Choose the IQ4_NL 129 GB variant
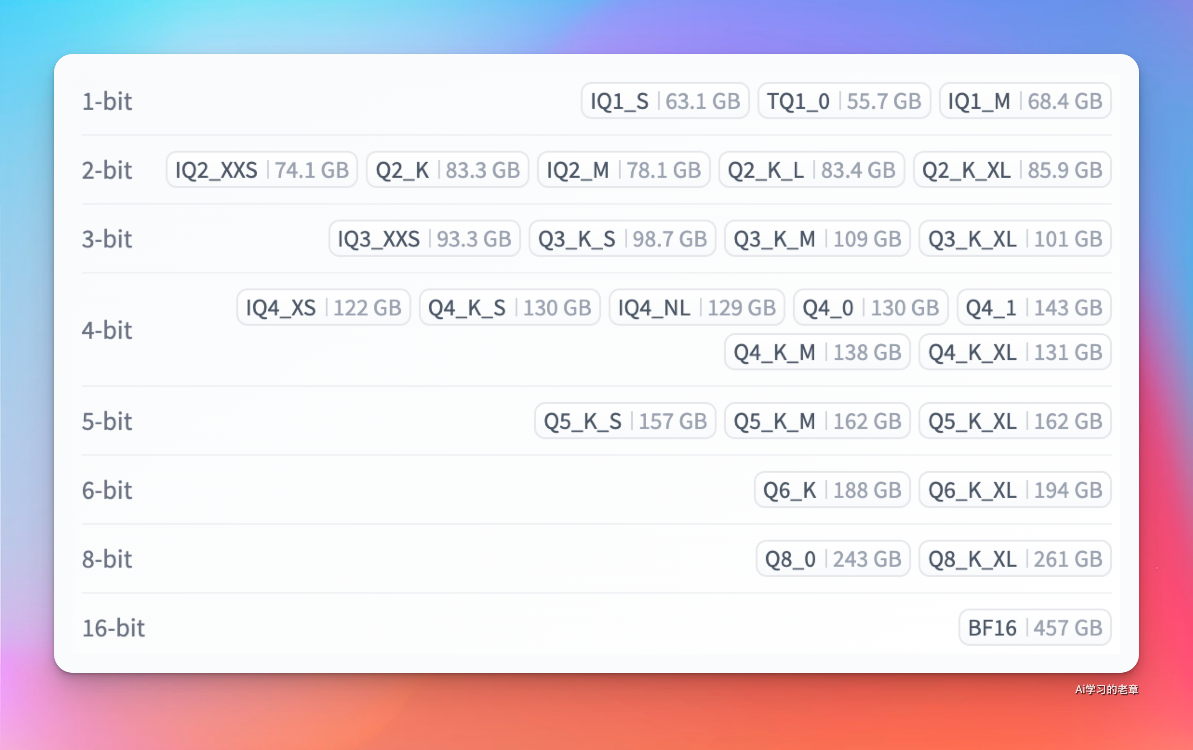Image resolution: width=1193 pixels, height=750 pixels. point(697,308)
